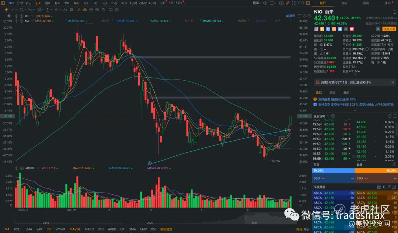Image resolution: width=398 pixels, height=233 pixels.
Task: Select the MACD indicator at bottom
Action: coord(89,229)
